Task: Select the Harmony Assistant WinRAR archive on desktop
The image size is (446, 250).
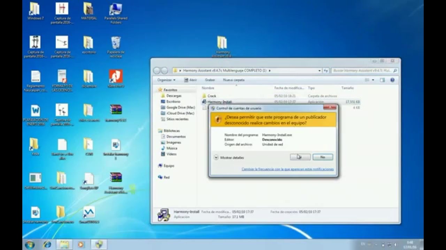Action: tap(116, 183)
